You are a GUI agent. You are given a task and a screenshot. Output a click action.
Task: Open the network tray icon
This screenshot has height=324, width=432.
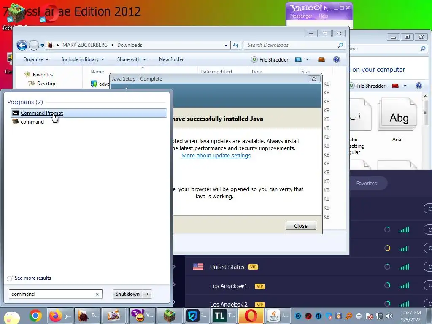click(x=379, y=316)
